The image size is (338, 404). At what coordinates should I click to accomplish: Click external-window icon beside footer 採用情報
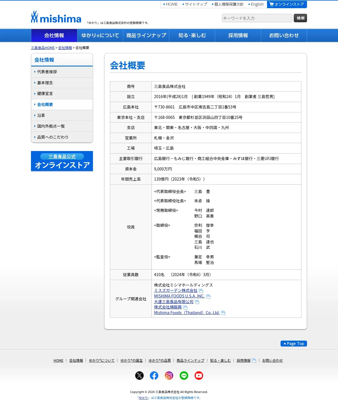(x=254, y=361)
